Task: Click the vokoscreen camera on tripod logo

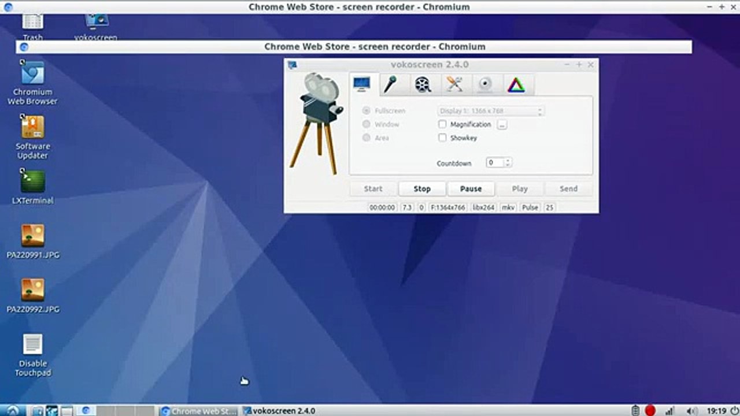Action: pyautogui.click(x=317, y=122)
